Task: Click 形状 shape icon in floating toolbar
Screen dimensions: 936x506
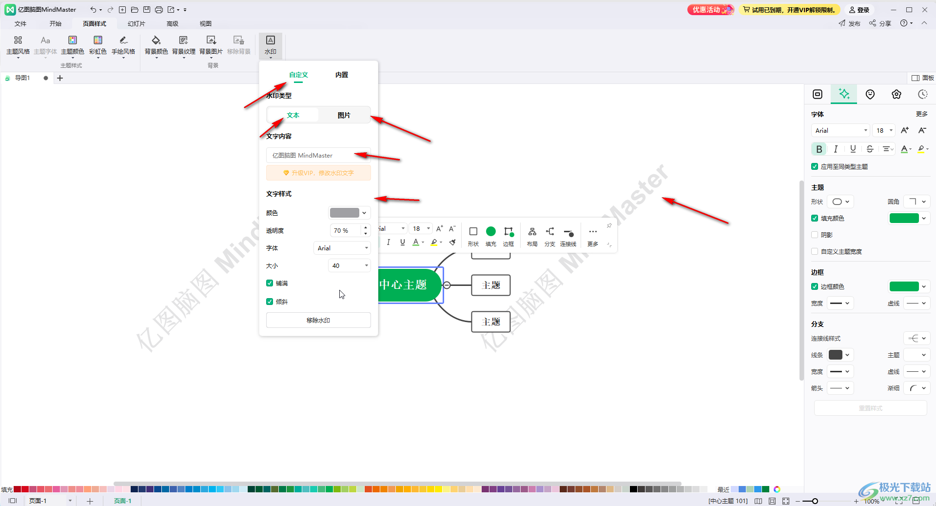Action: click(x=473, y=236)
